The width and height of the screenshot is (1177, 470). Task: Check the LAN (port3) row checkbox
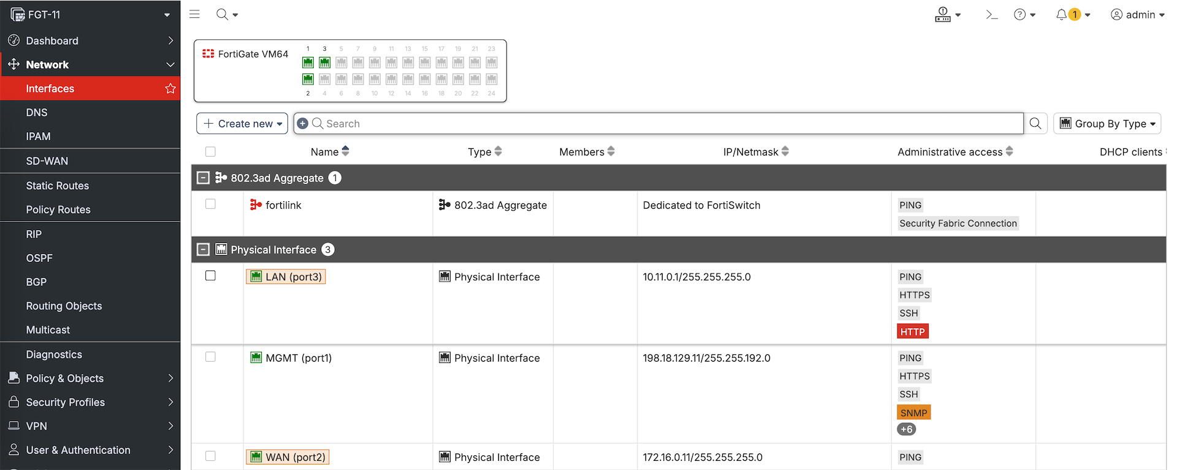210,276
